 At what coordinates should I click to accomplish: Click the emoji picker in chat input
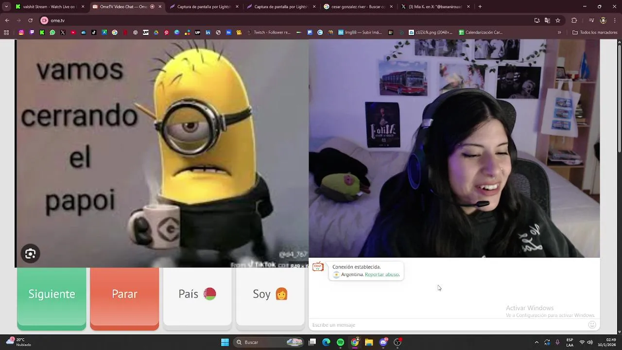(x=592, y=325)
